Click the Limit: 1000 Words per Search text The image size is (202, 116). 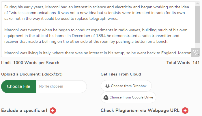pyautogui.click(x=30, y=63)
